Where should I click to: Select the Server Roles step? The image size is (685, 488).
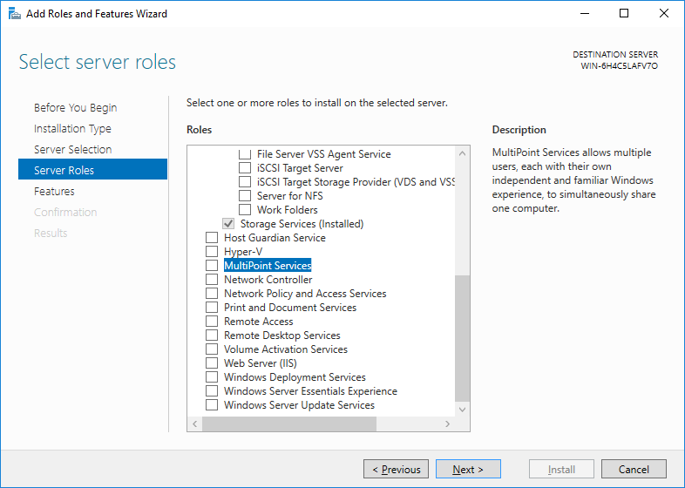click(92, 170)
